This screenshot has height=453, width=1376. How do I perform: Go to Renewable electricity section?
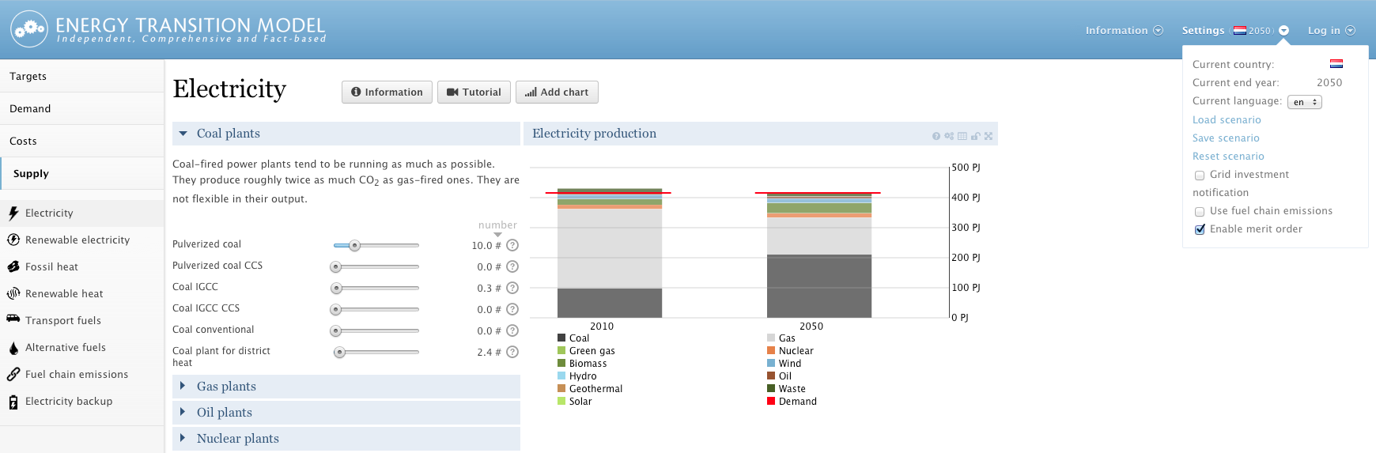[x=77, y=240]
